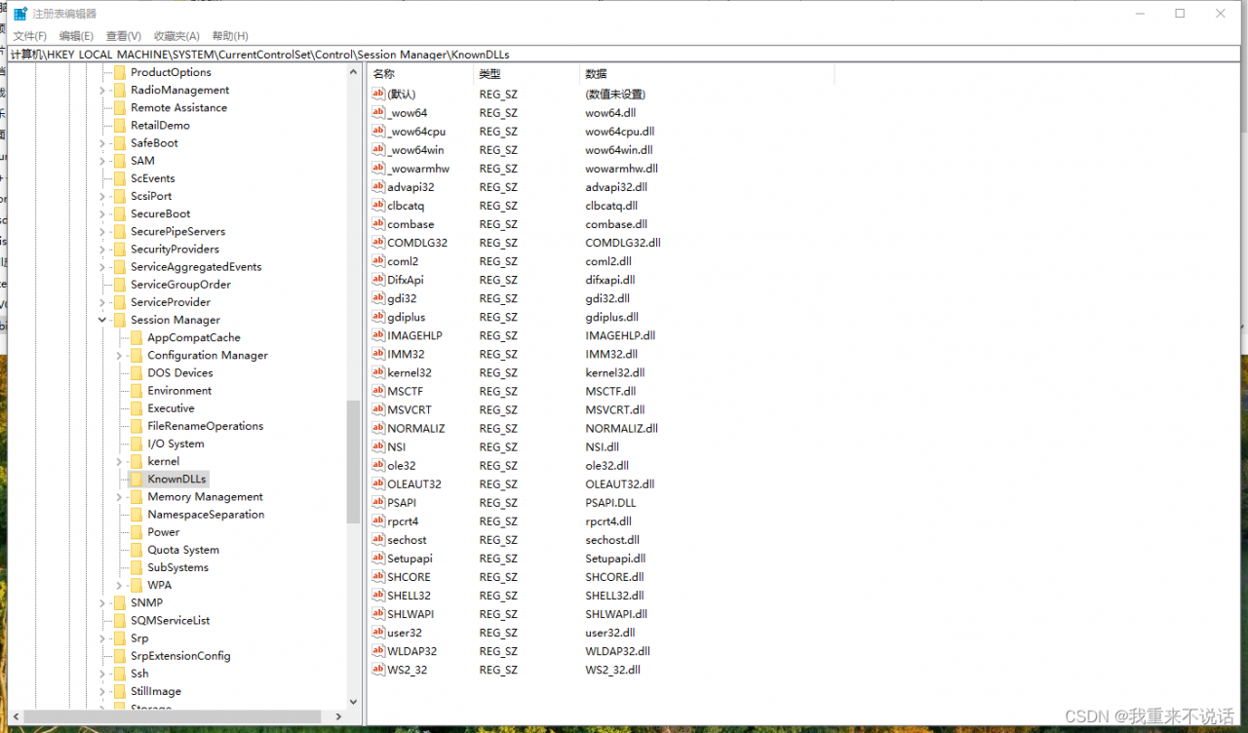Screen dimensions: 1248x733
Task: Open the 编辑(E) menu
Action: coord(76,36)
